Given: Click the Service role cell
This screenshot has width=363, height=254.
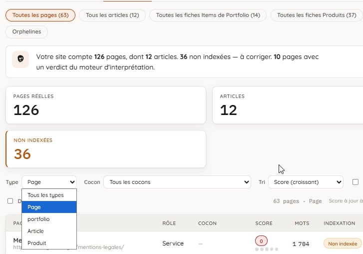Looking at the screenshot, I should point(173,243).
